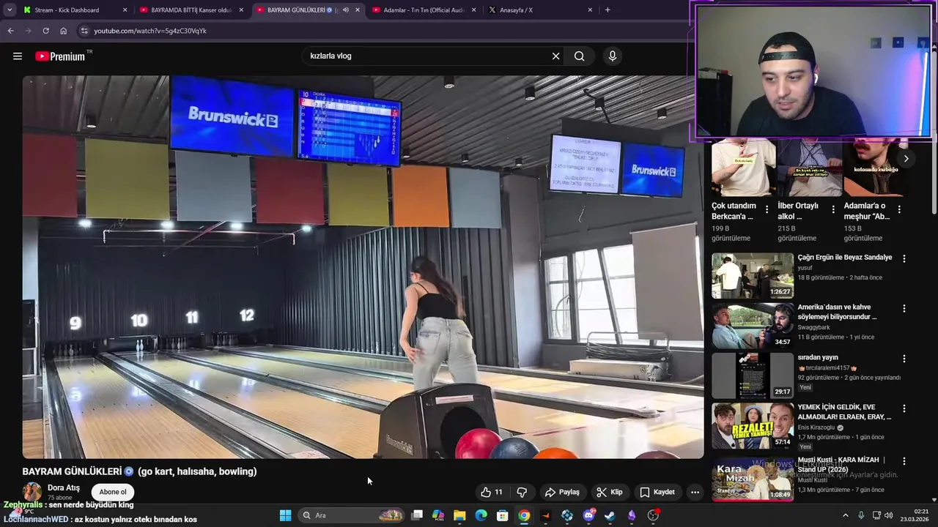Go back in browser history
This screenshot has width=938, height=527.
(x=10, y=31)
